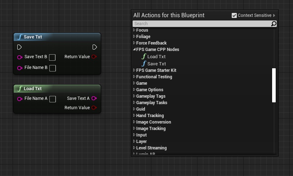Image resolution: width=293 pixels, height=176 pixels.
Task: Click the Save Txt input execution pin
Action: (x=19, y=47)
